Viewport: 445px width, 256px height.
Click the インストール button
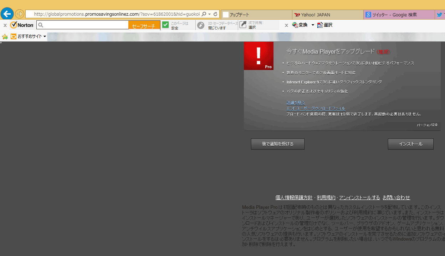[x=411, y=144]
